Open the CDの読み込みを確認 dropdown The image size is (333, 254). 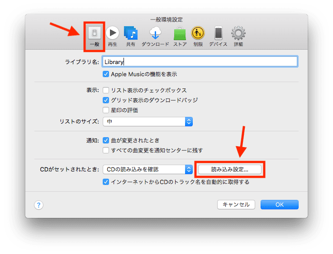[x=147, y=170]
